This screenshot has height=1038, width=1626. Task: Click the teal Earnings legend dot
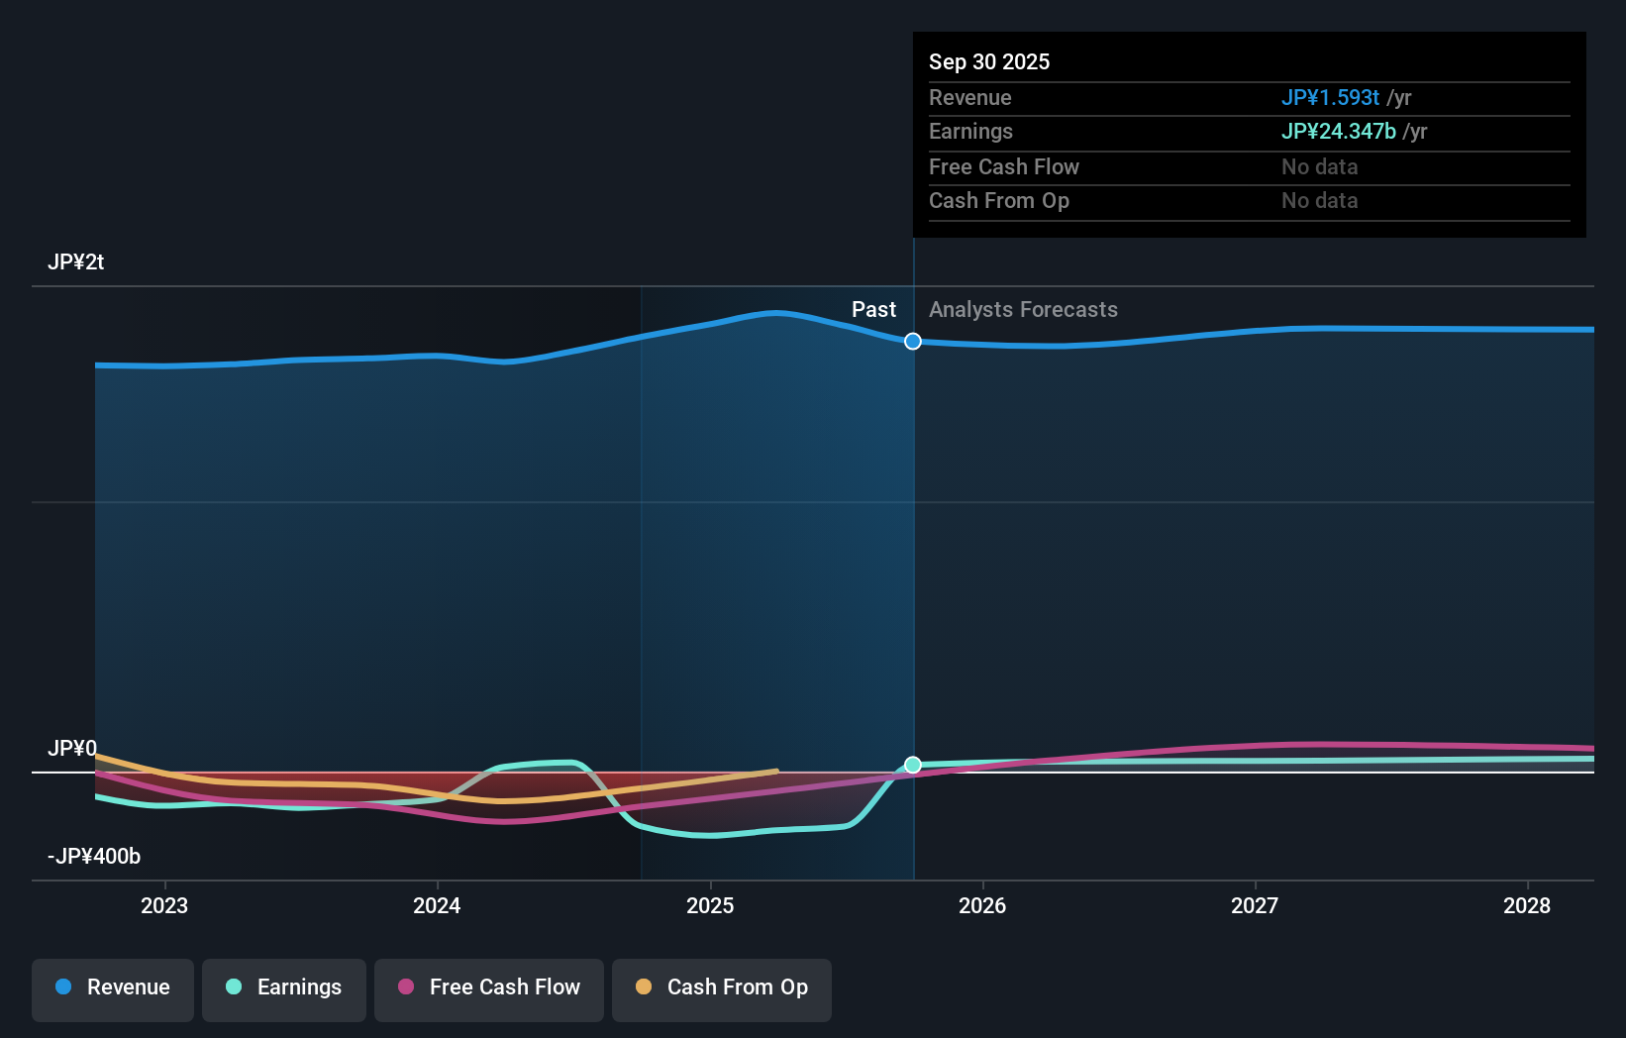coord(233,988)
